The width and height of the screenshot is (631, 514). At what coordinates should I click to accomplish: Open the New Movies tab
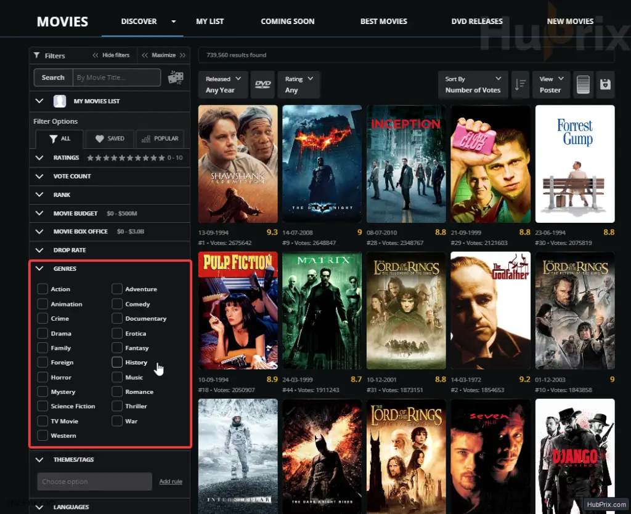(570, 22)
